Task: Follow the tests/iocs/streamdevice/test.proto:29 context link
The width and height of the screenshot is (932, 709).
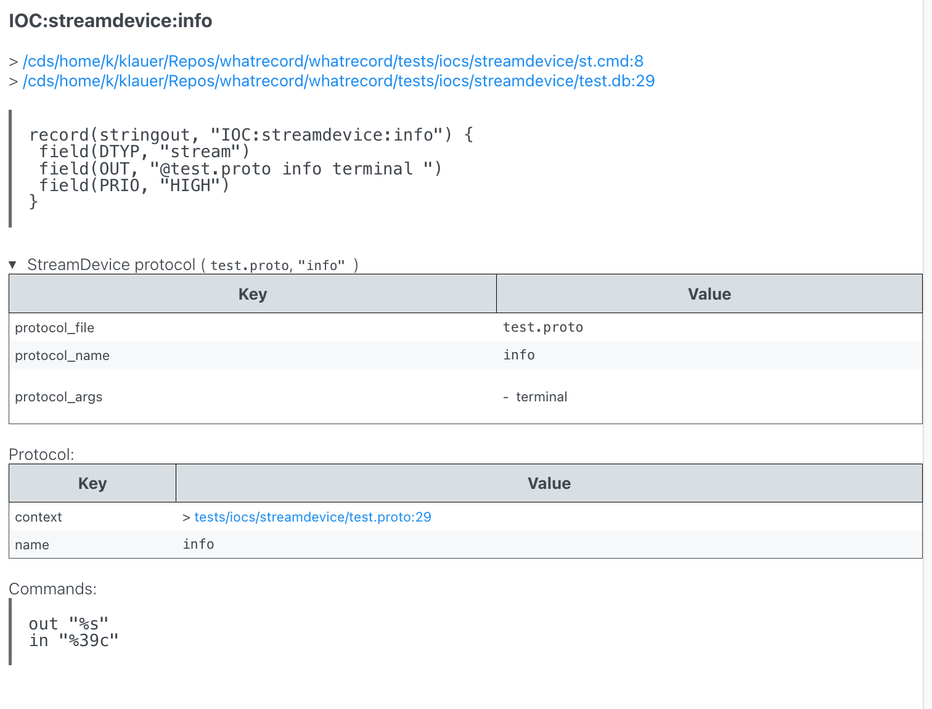Action: (x=313, y=517)
